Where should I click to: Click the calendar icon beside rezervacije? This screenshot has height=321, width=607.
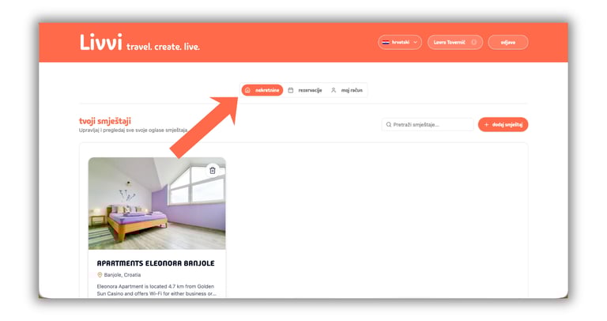[291, 90]
